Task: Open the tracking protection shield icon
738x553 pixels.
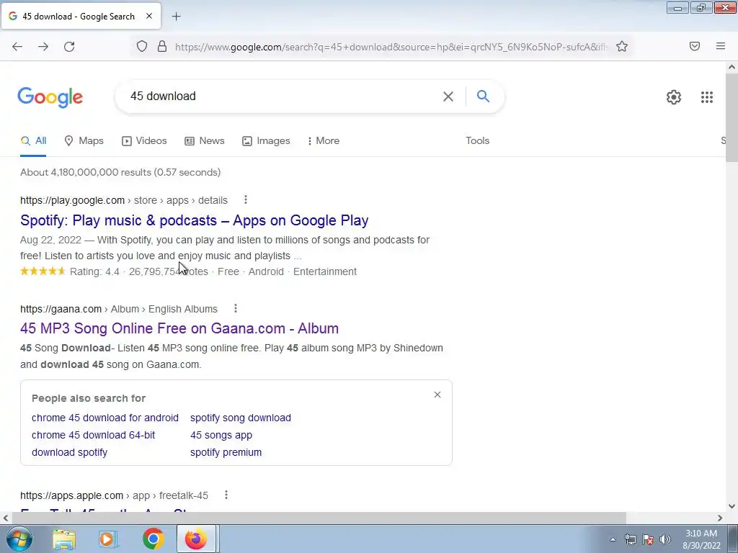Action: pyautogui.click(x=142, y=46)
